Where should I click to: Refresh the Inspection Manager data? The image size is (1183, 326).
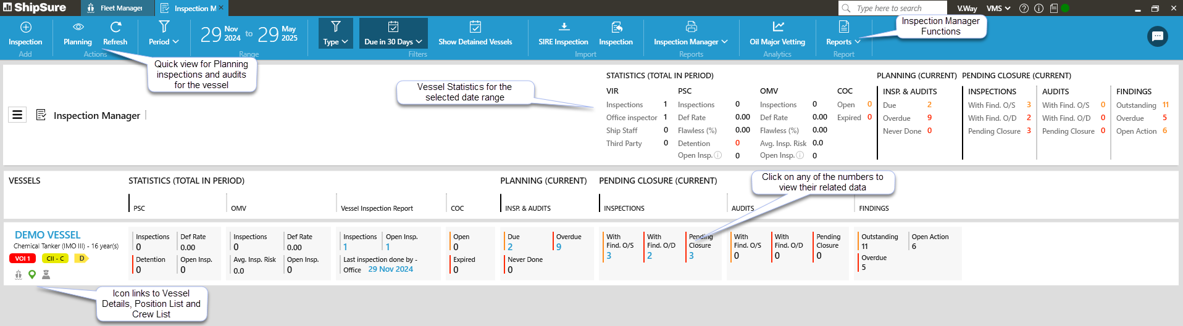coord(115,33)
